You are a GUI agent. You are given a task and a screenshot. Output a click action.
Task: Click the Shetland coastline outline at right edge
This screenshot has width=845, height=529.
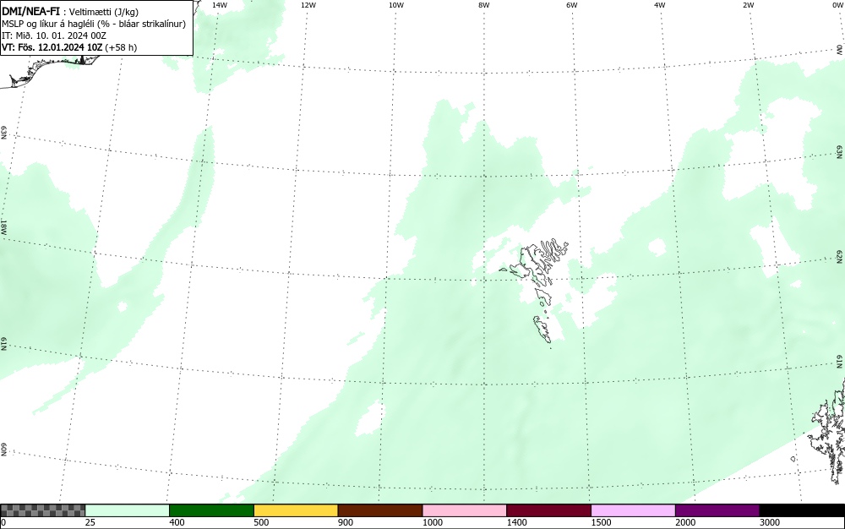[828, 431]
